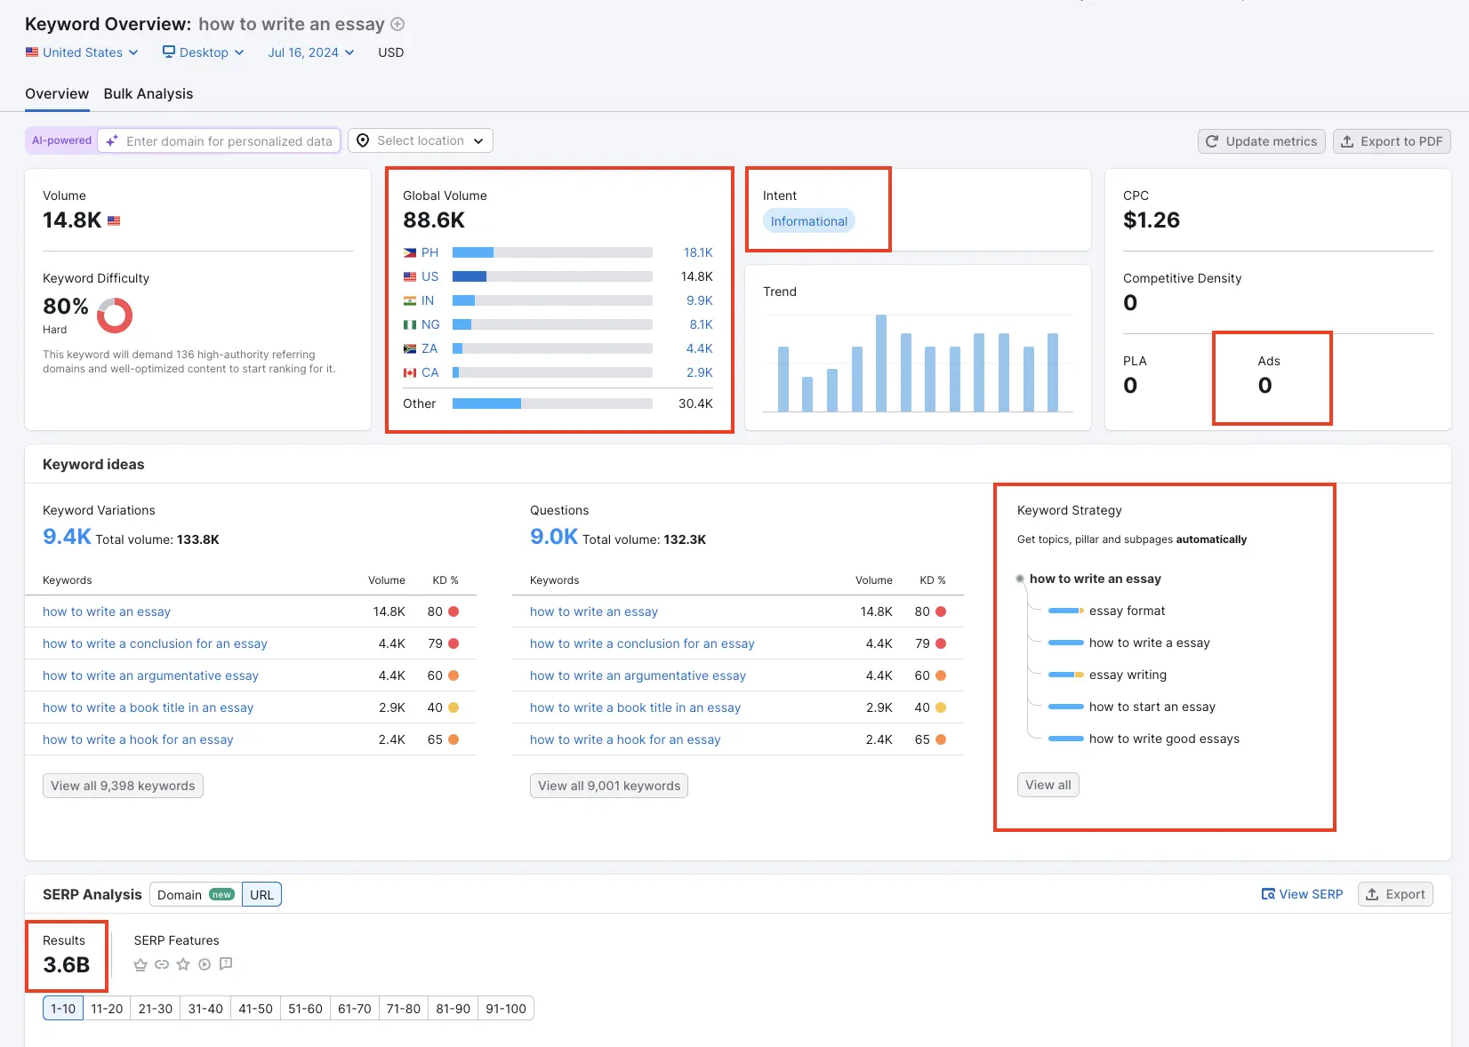This screenshot has width=1469, height=1047.
Task: Select Domain mode in SERP Analysis
Action: click(x=181, y=894)
